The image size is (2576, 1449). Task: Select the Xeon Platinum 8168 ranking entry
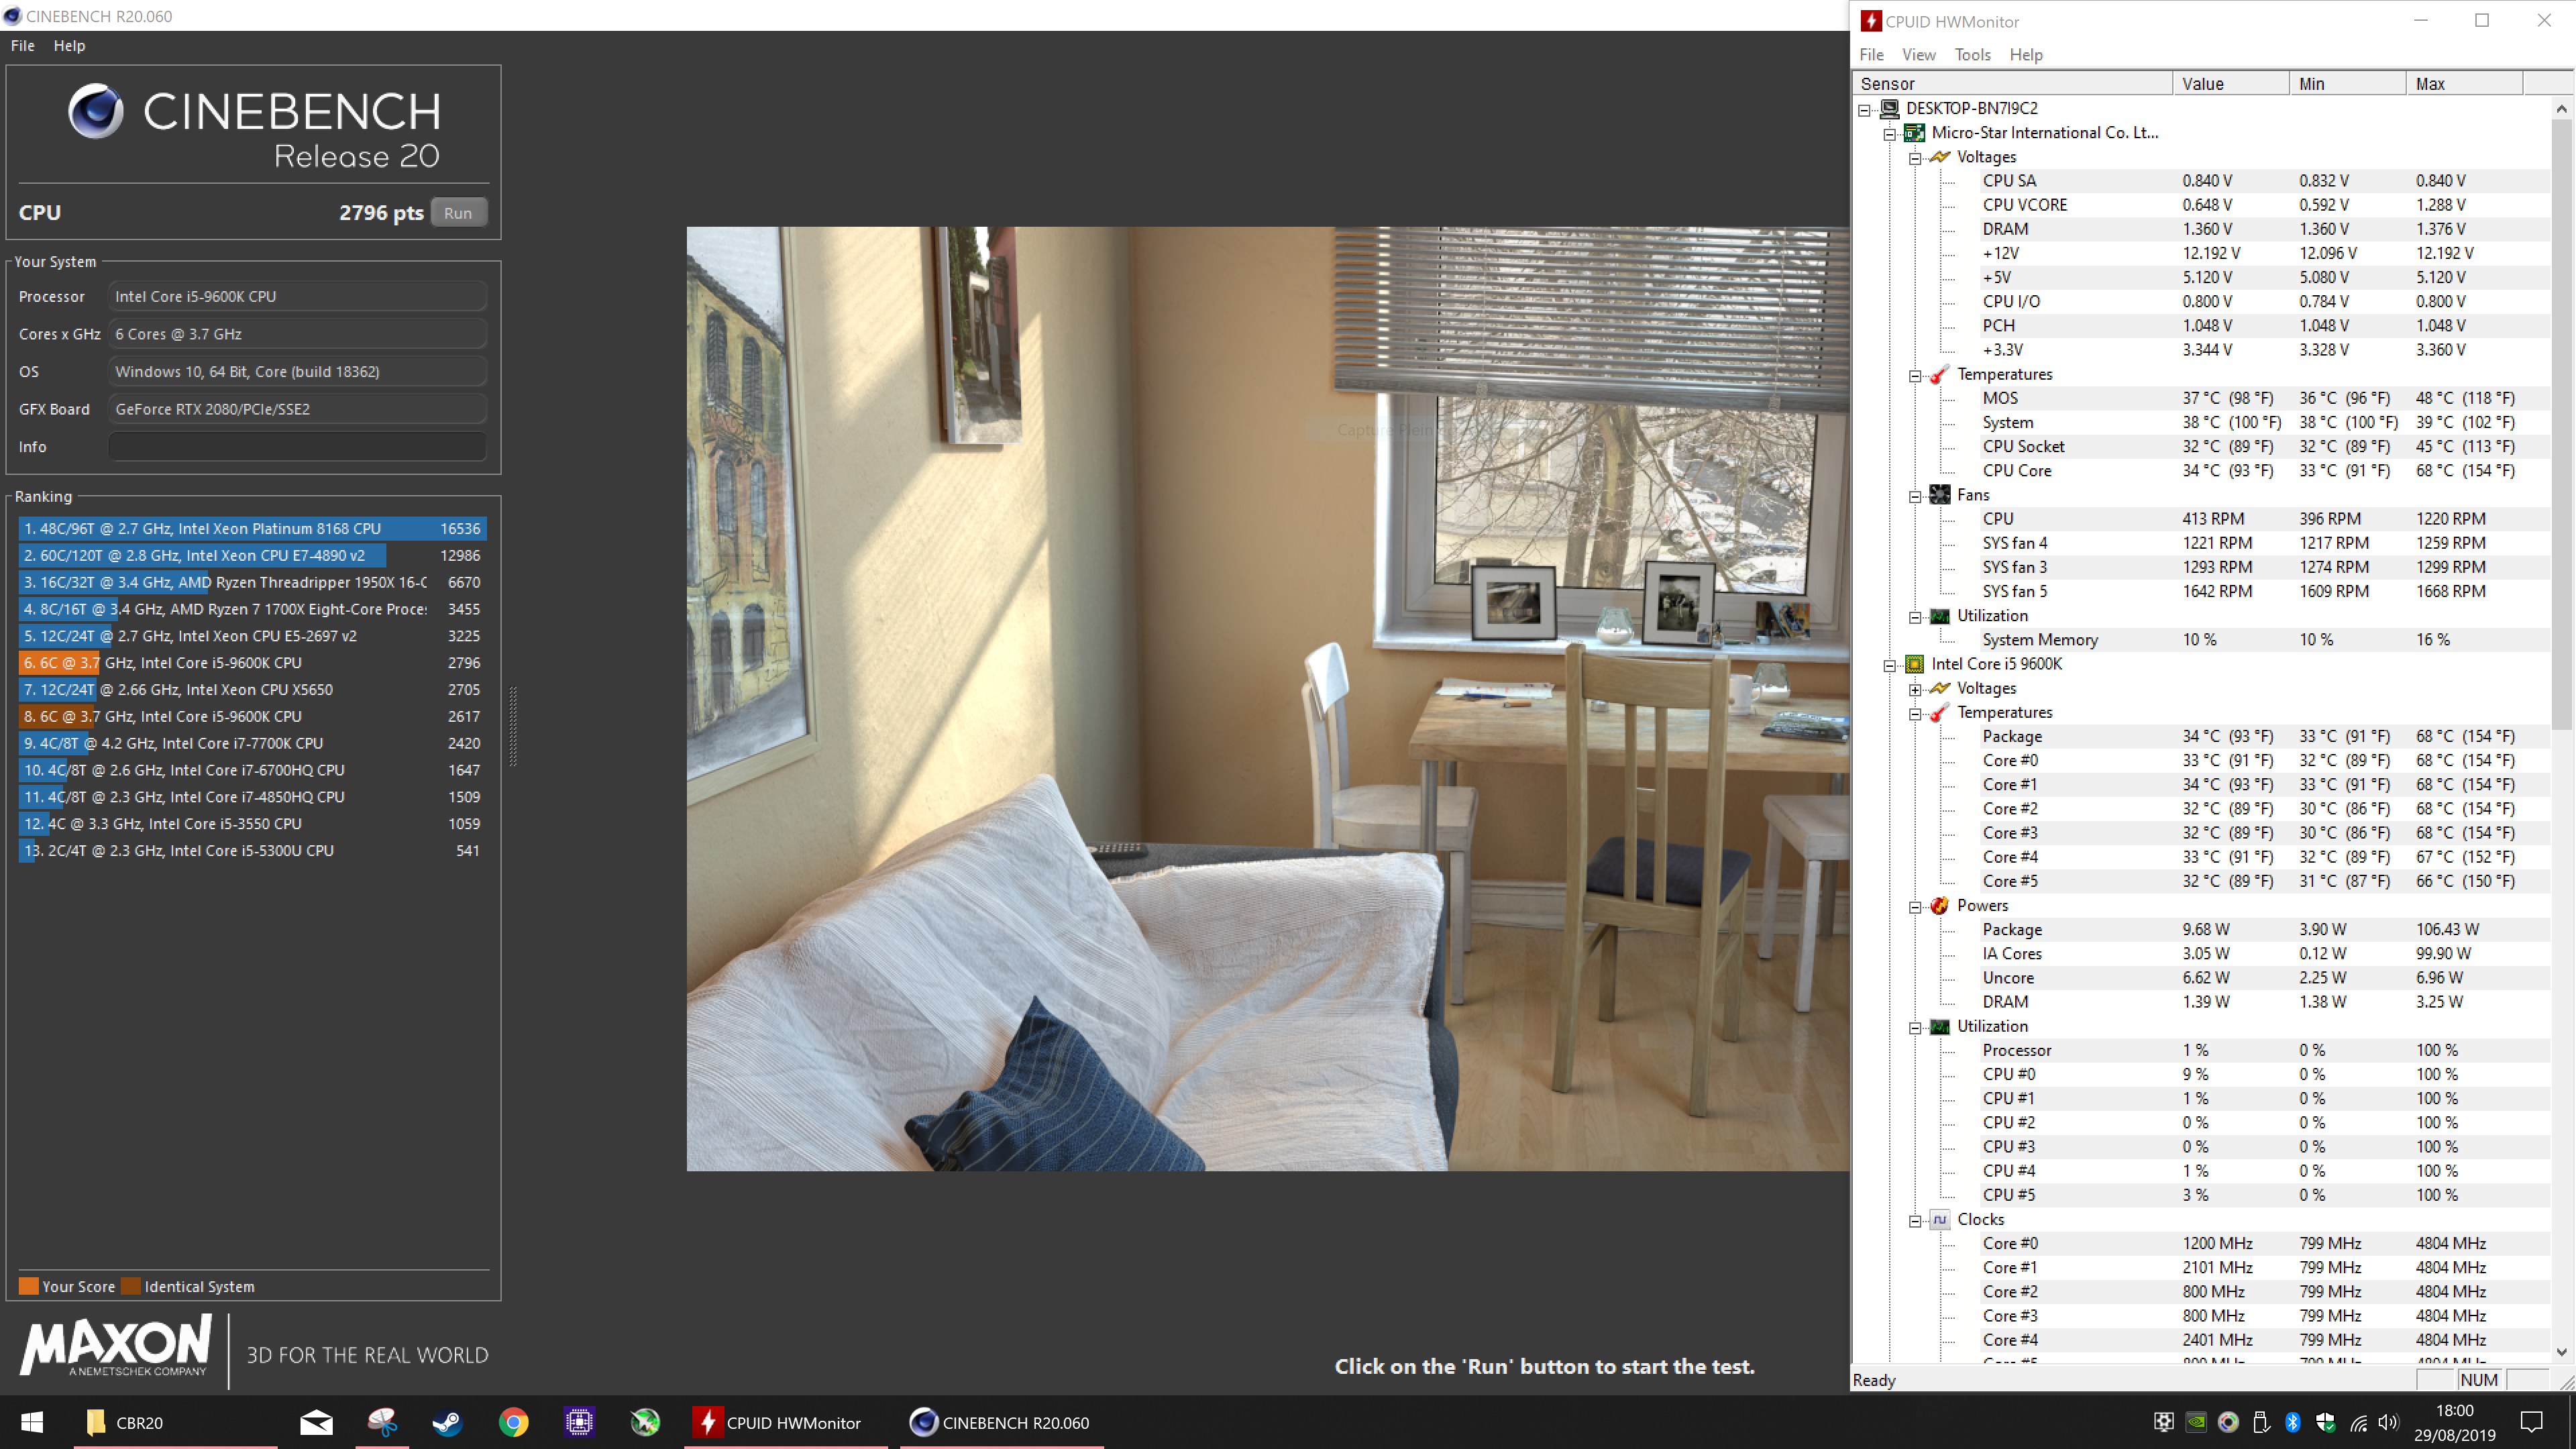tap(252, 528)
